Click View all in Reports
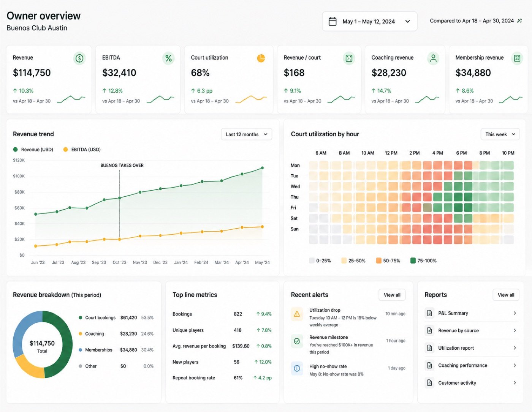The height and width of the screenshot is (412, 532). point(506,295)
